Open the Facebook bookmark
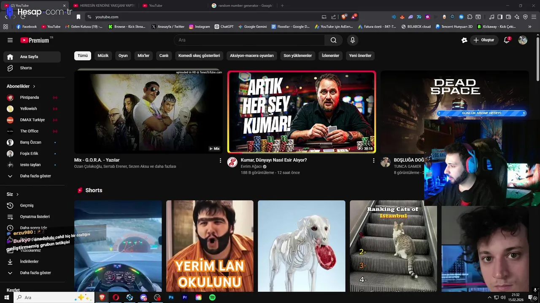540x303 pixels. pos(27,27)
